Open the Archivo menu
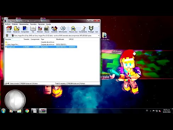The image size is (173, 130). 7,24
